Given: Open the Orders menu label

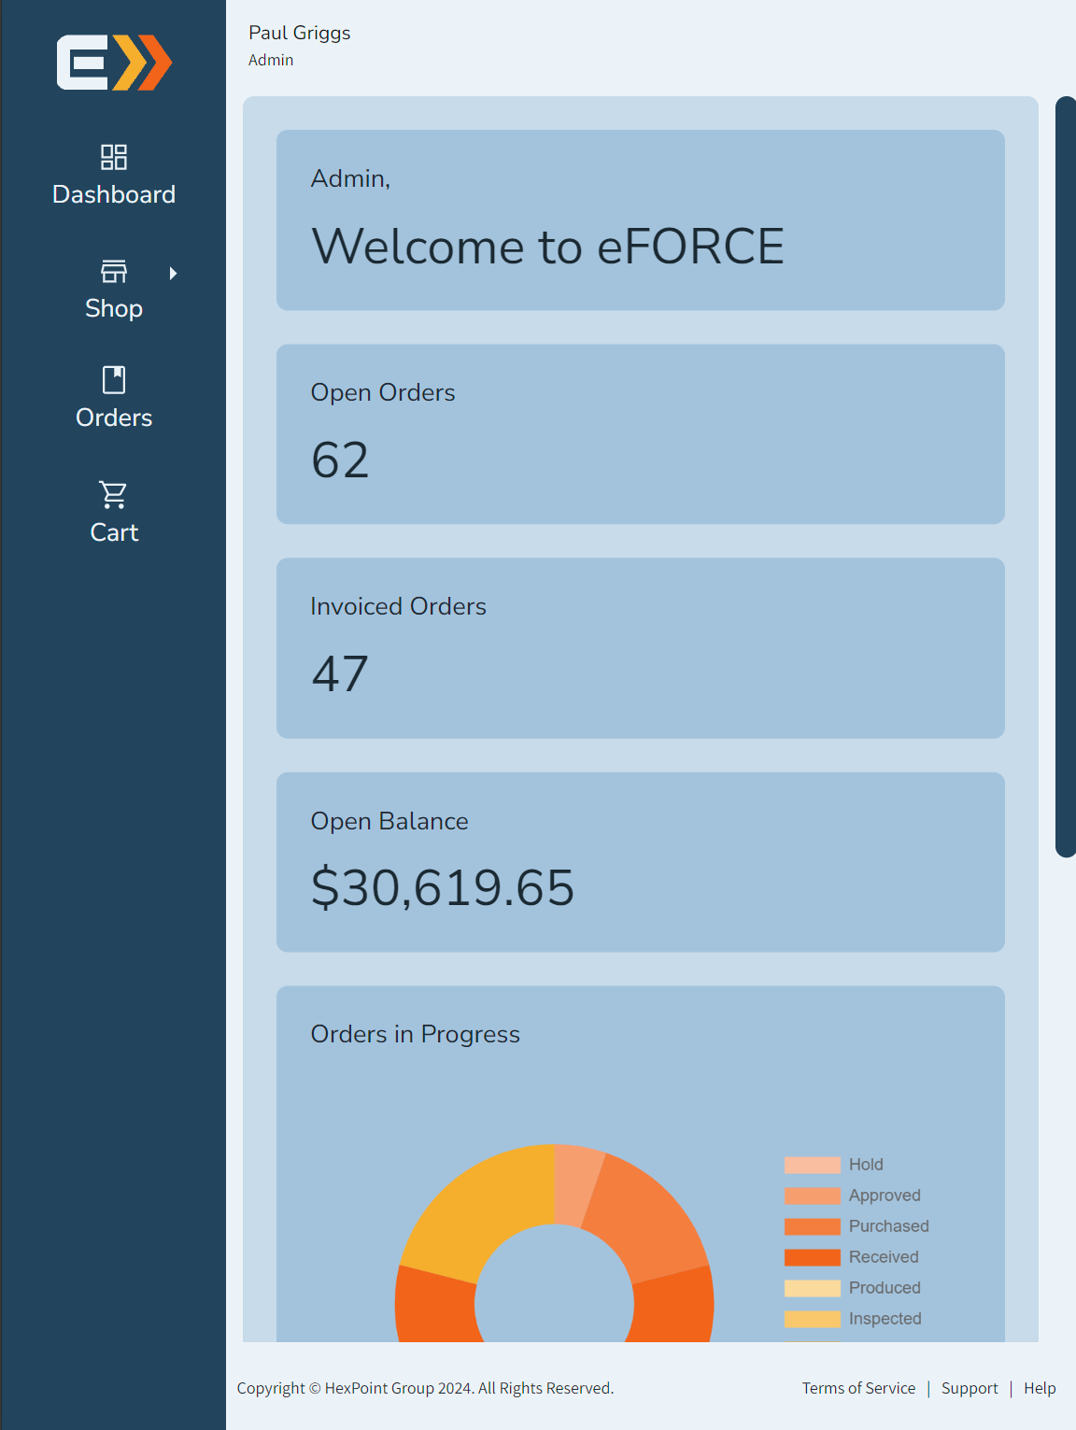Looking at the screenshot, I should 114,418.
